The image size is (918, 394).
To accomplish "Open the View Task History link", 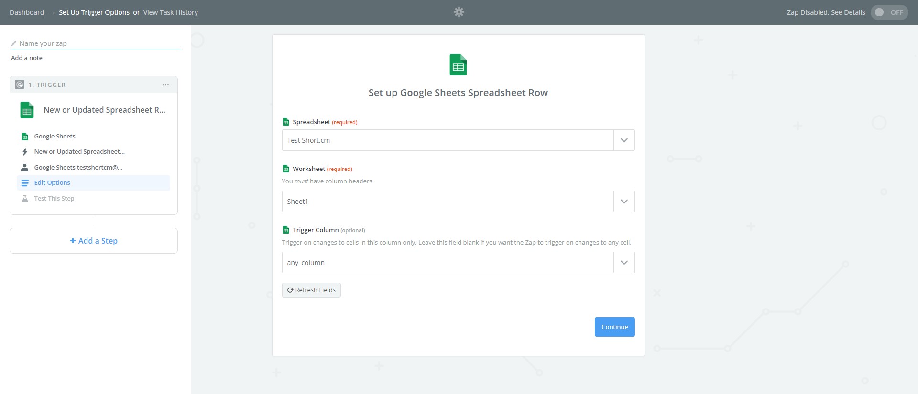I will (x=170, y=12).
